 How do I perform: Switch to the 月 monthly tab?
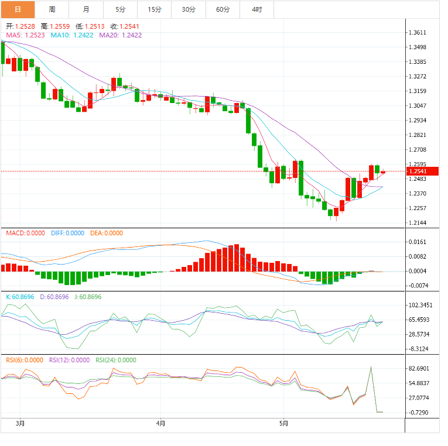click(86, 9)
